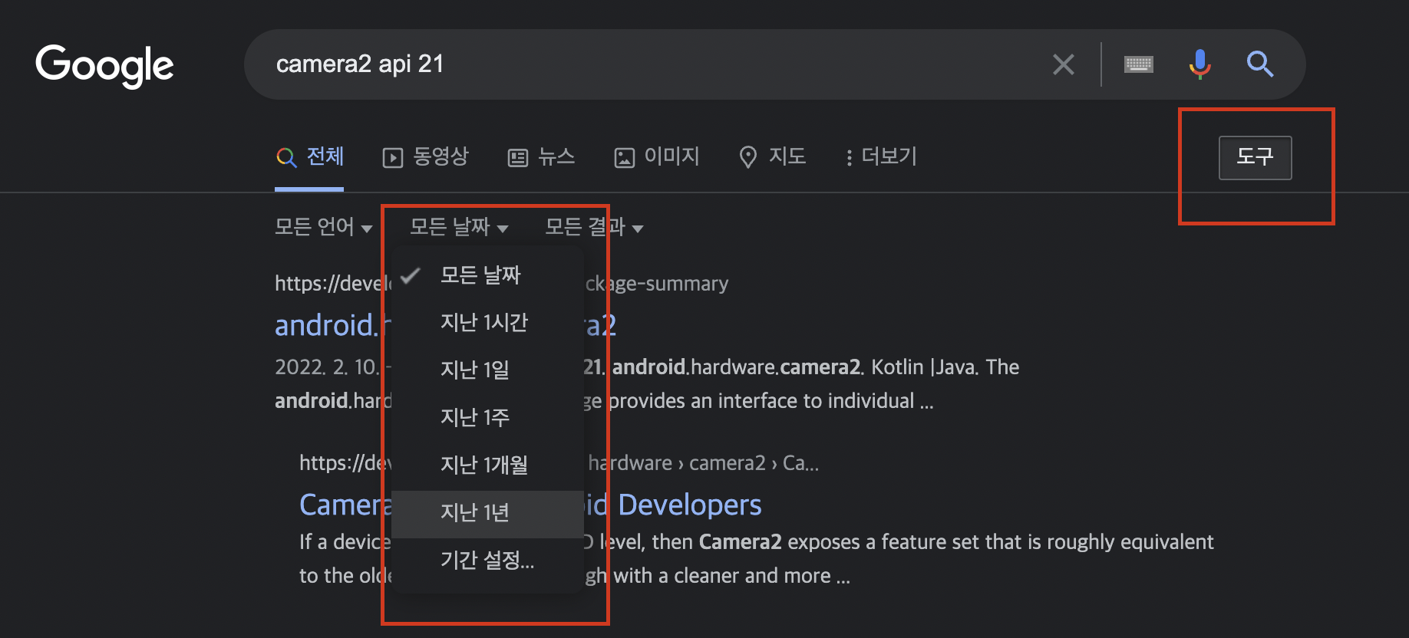Choose 지난 1개월 from date menu
Viewport: 1409px width, 638px height.
click(487, 465)
